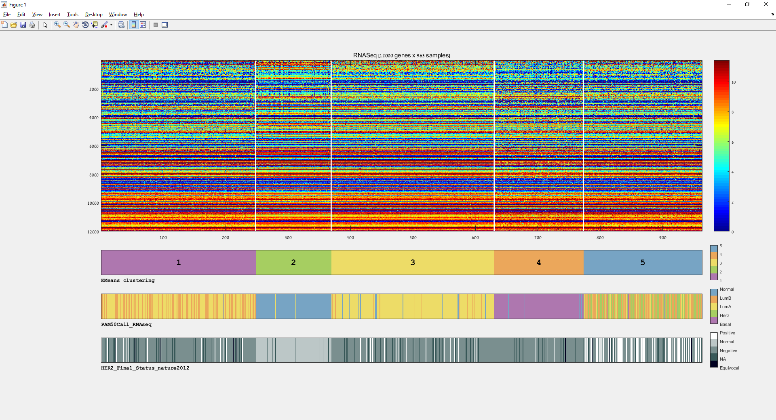The height and width of the screenshot is (420, 776).
Task: Activate the Zoom In tool
Action: coord(57,25)
